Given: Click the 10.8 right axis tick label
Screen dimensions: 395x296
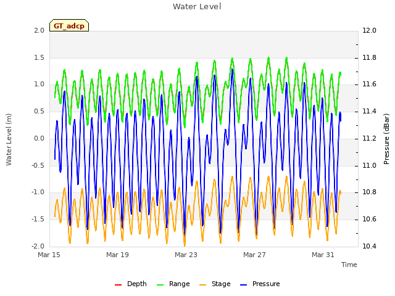Looking at the screenshot, I should click(369, 192).
